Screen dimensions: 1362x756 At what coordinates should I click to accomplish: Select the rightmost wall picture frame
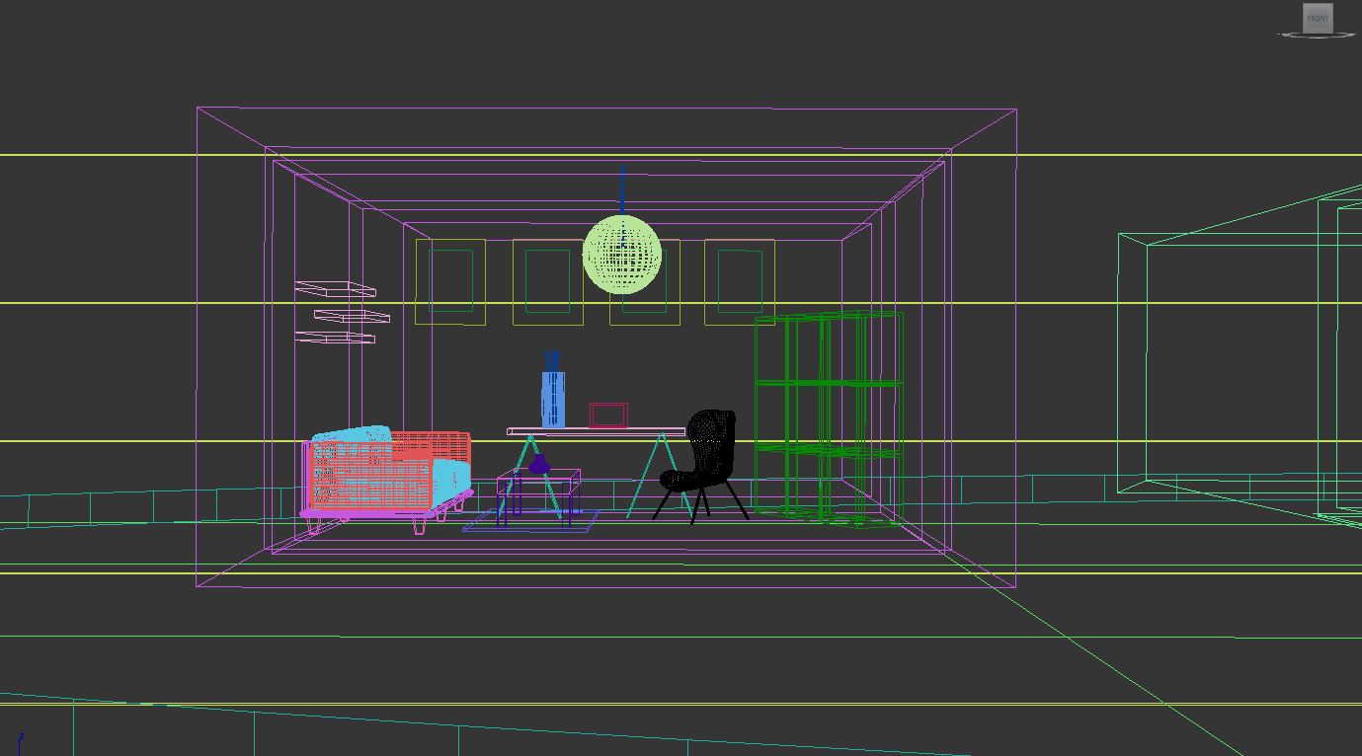point(739,282)
